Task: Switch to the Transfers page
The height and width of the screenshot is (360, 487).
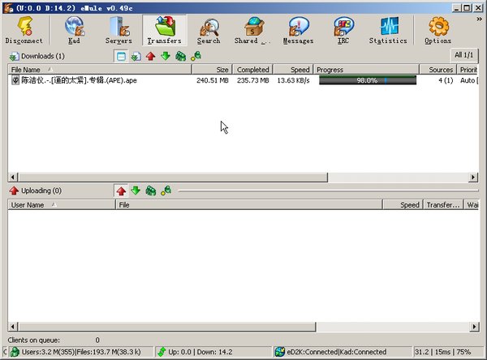Action: [x=165, y=30]
